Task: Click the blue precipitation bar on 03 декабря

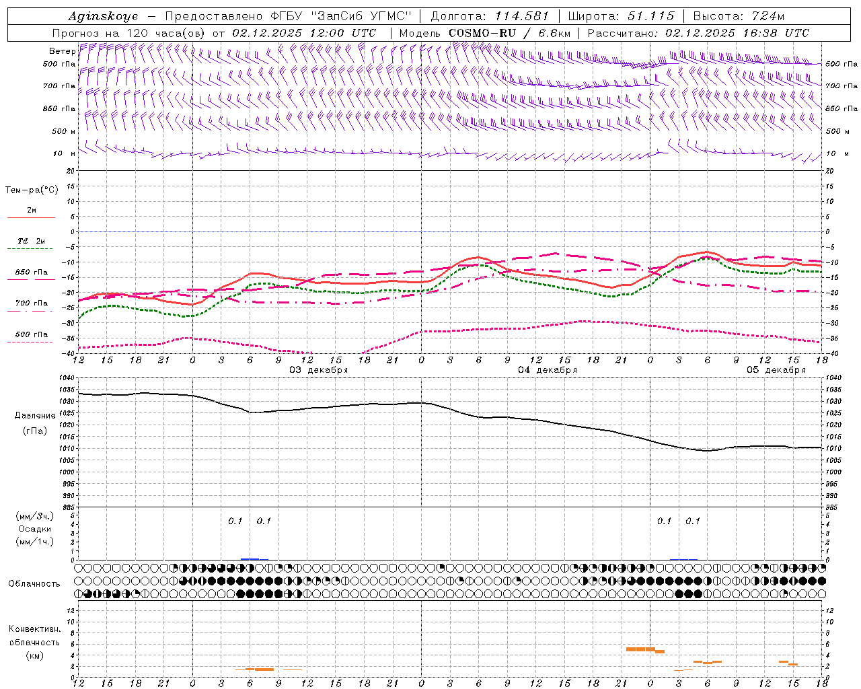Action: click(x=250, y=558)
